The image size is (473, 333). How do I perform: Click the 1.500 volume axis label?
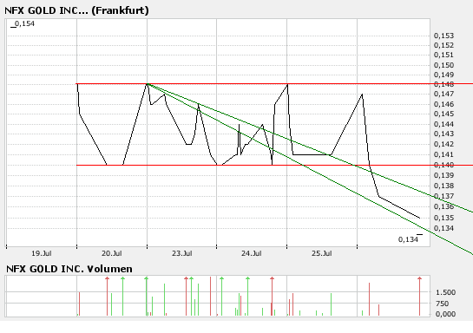click(445, 292)
